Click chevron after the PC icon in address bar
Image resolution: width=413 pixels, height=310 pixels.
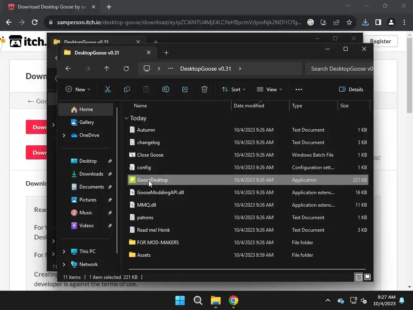tap(159, 69)
